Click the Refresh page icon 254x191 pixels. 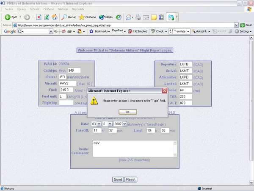click(47, 17)
